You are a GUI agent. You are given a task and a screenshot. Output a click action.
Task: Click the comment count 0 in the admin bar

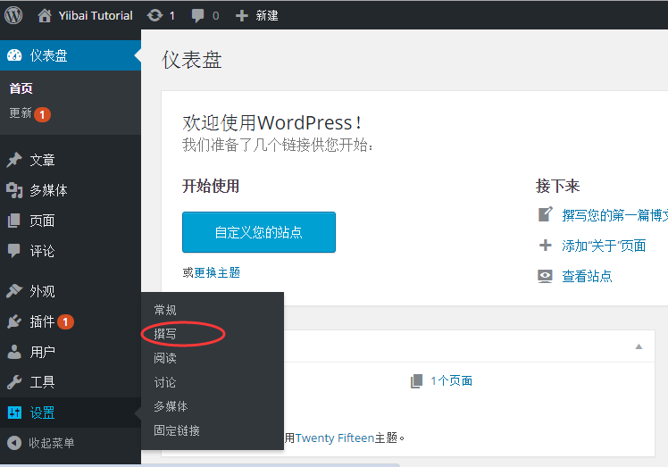tap(215, 16)
